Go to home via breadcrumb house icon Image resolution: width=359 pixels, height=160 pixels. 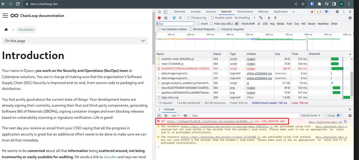coord(6,30)
